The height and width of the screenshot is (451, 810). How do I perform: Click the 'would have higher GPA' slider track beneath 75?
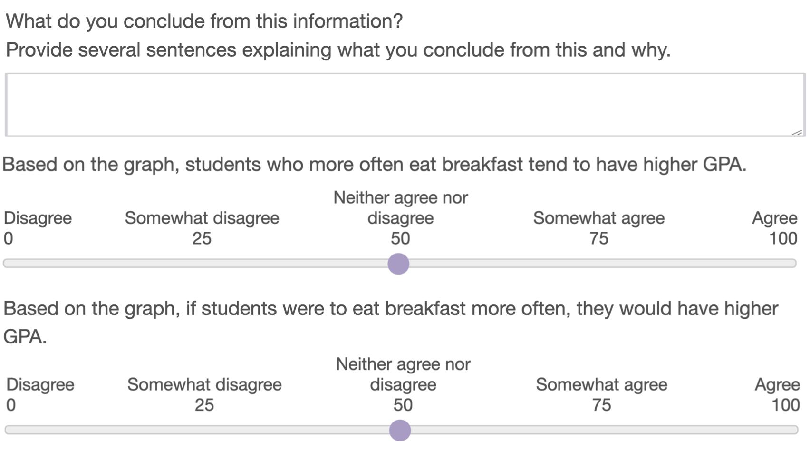click(601, 430)
